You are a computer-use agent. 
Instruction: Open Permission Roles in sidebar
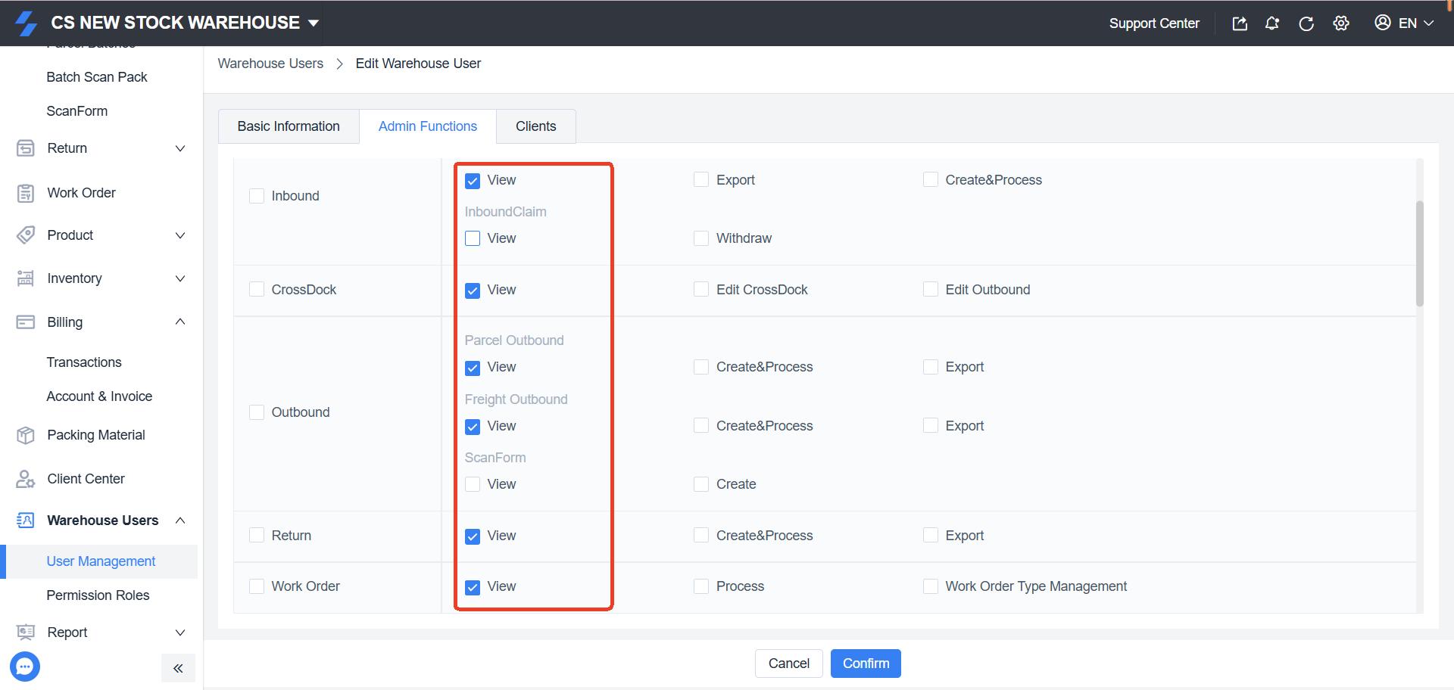point(98,595)
